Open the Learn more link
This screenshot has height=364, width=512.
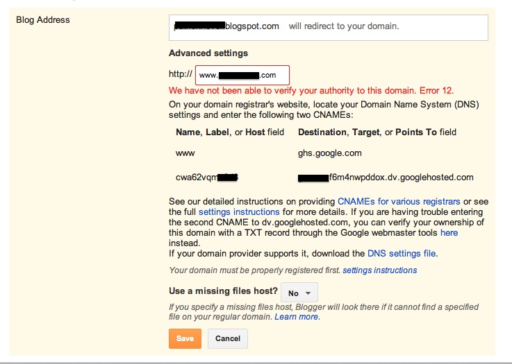[x=296, y=317]
